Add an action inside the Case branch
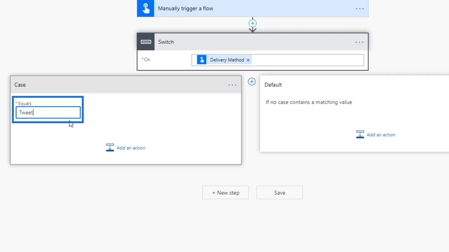449x252 pixels. (x=126, y=148)
